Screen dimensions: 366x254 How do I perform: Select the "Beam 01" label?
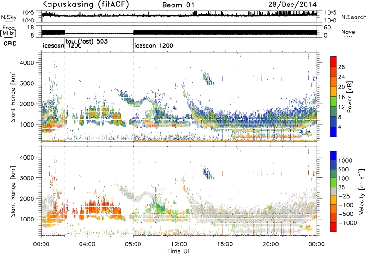coord(178,5)
